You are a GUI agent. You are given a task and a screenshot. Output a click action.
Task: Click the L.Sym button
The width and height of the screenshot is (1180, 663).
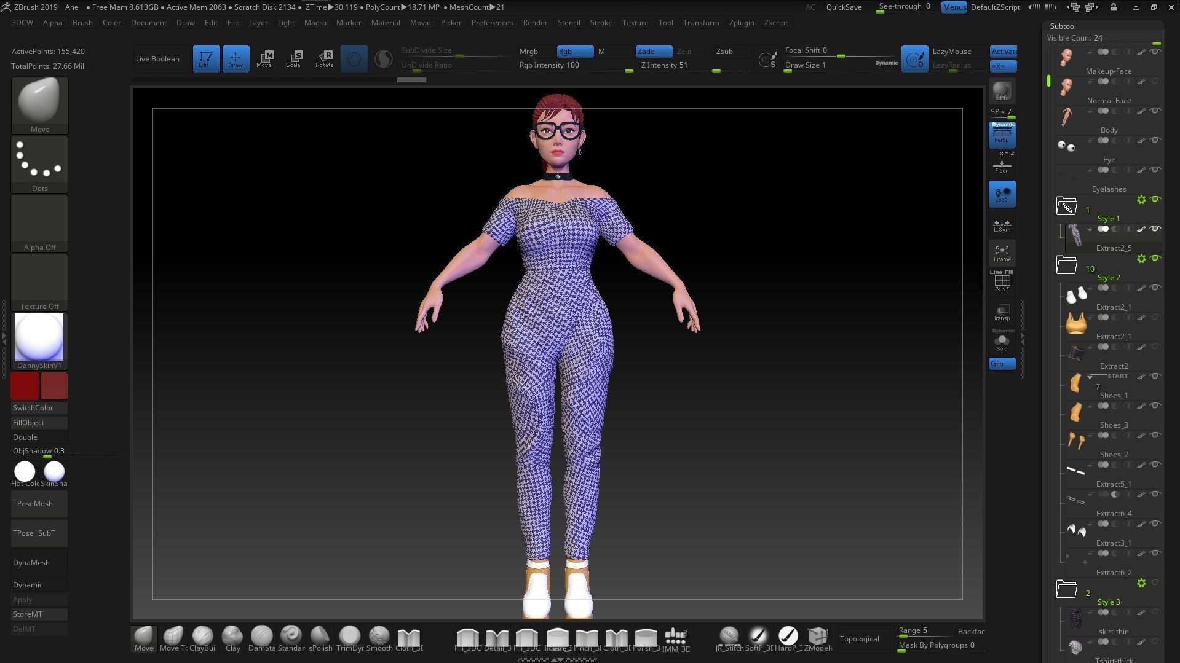pyautogui.click(x=1002, y=224)
